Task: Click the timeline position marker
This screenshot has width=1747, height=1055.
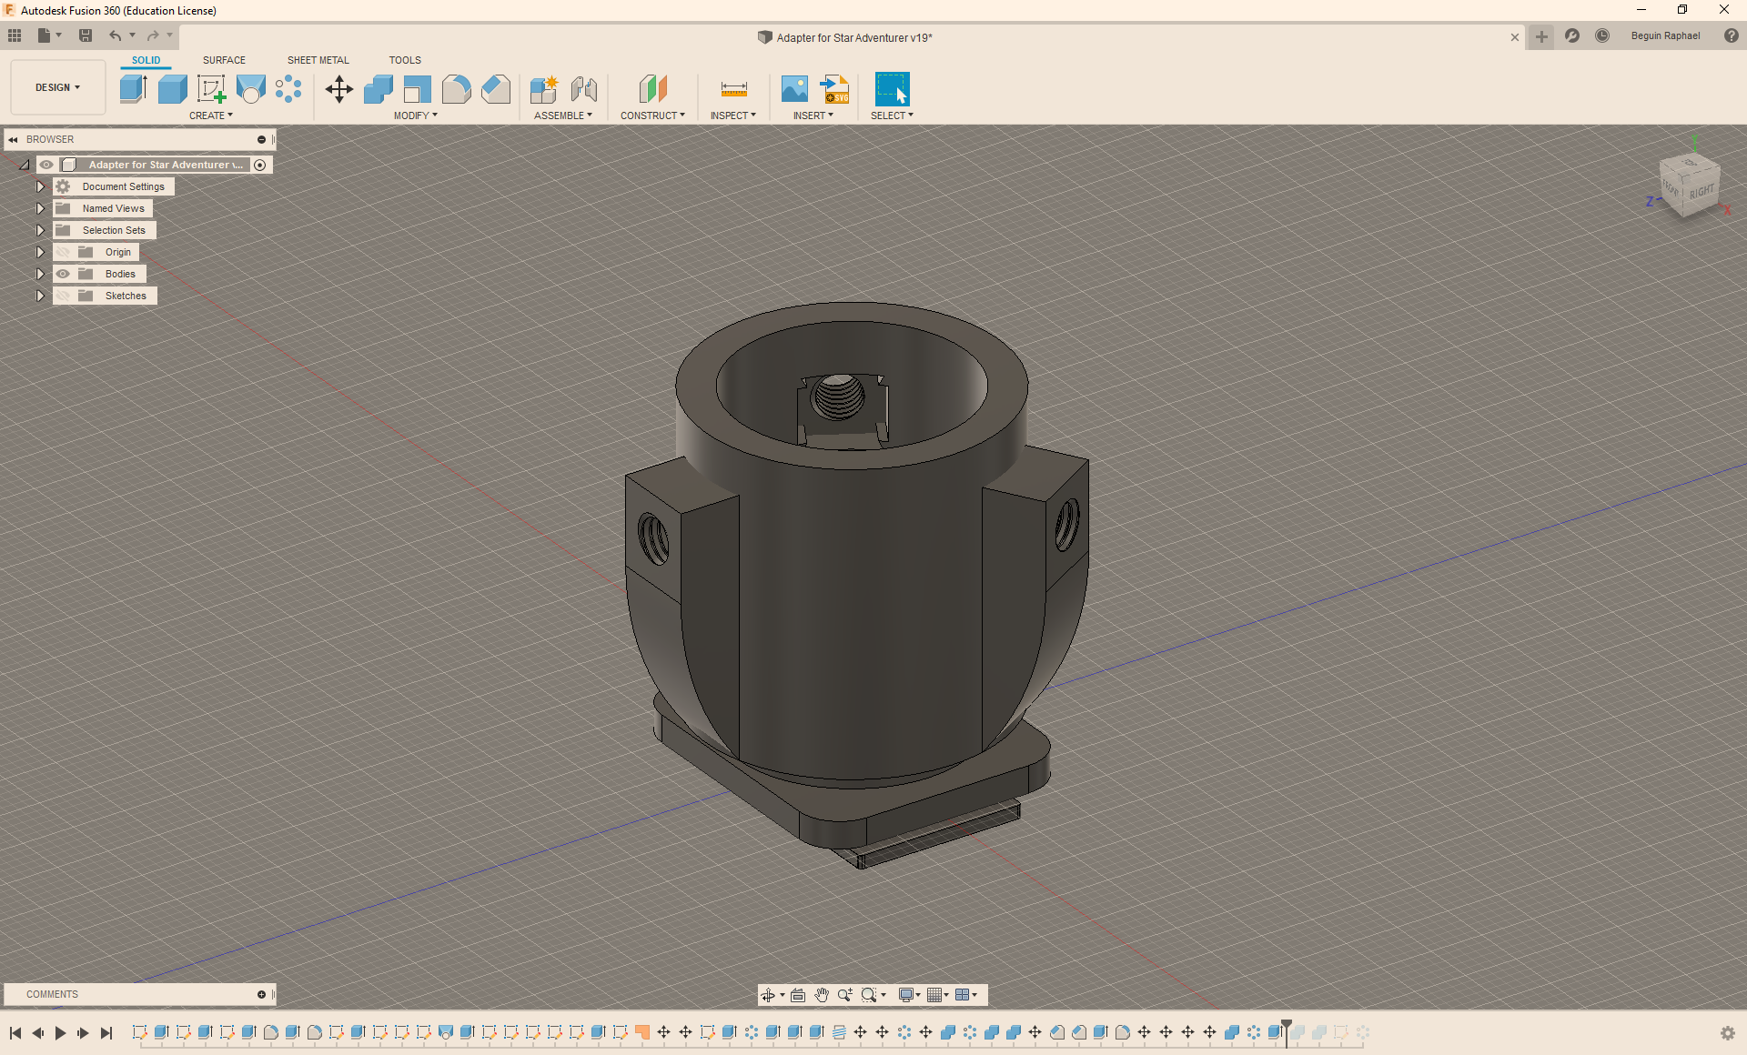Action: click(x=1287, y=1026)
